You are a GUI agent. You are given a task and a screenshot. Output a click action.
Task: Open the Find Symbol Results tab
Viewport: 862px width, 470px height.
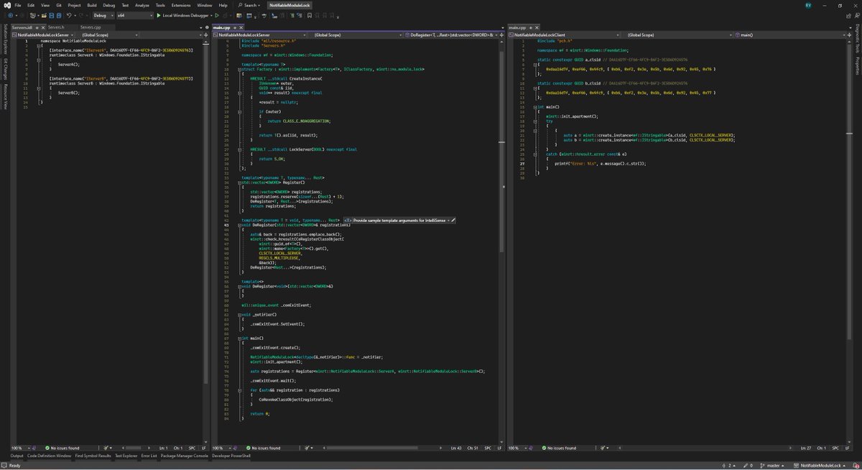[93, 456]
